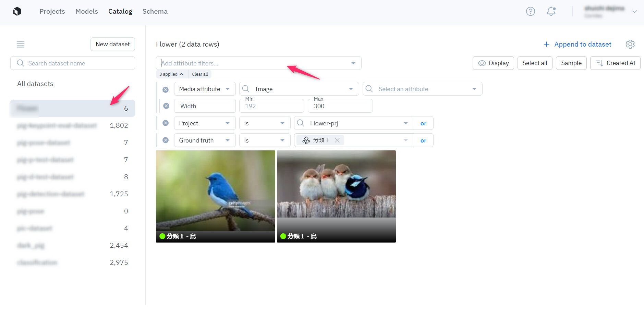
Task: Collapse the 3 applied filters chevron
Action: [x=181, y=74]
